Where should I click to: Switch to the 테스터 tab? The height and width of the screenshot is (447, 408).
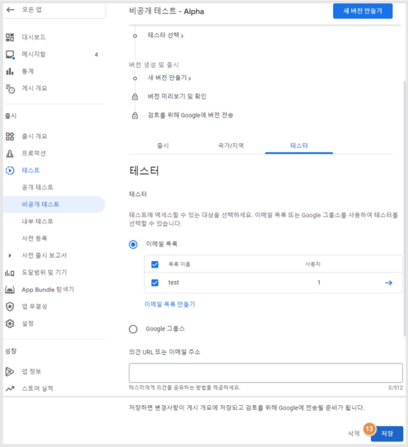pos(299,146)
